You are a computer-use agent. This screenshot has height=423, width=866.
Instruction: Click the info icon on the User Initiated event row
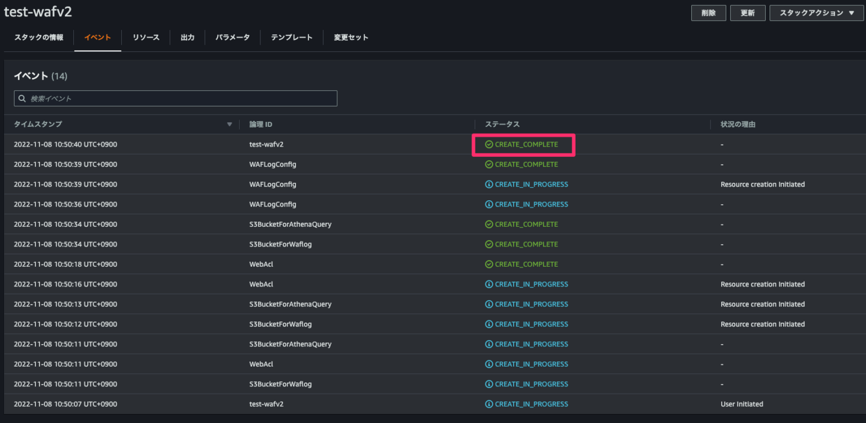click(x=488, y=404)
